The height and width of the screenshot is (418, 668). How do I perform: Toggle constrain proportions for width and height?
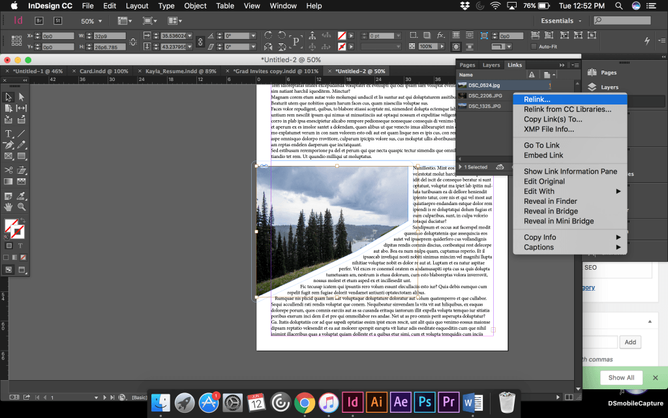point(134,41)
